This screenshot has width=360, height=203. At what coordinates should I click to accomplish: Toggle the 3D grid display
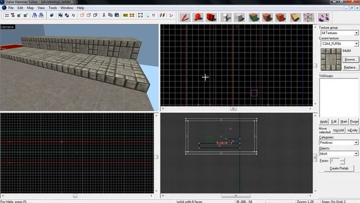12,15
